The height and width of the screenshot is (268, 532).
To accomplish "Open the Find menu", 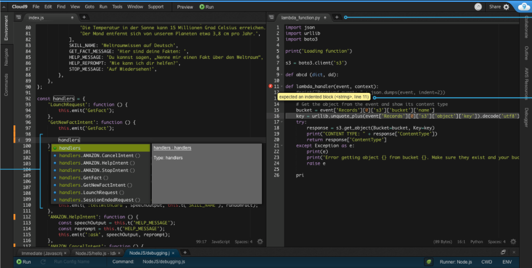I will click(x=61, y=7).
